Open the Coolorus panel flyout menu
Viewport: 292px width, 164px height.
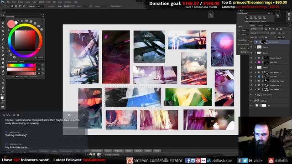click(x=43, y=16)
